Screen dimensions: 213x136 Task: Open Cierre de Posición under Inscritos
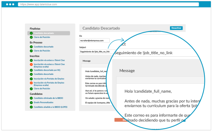click(42, 89)
